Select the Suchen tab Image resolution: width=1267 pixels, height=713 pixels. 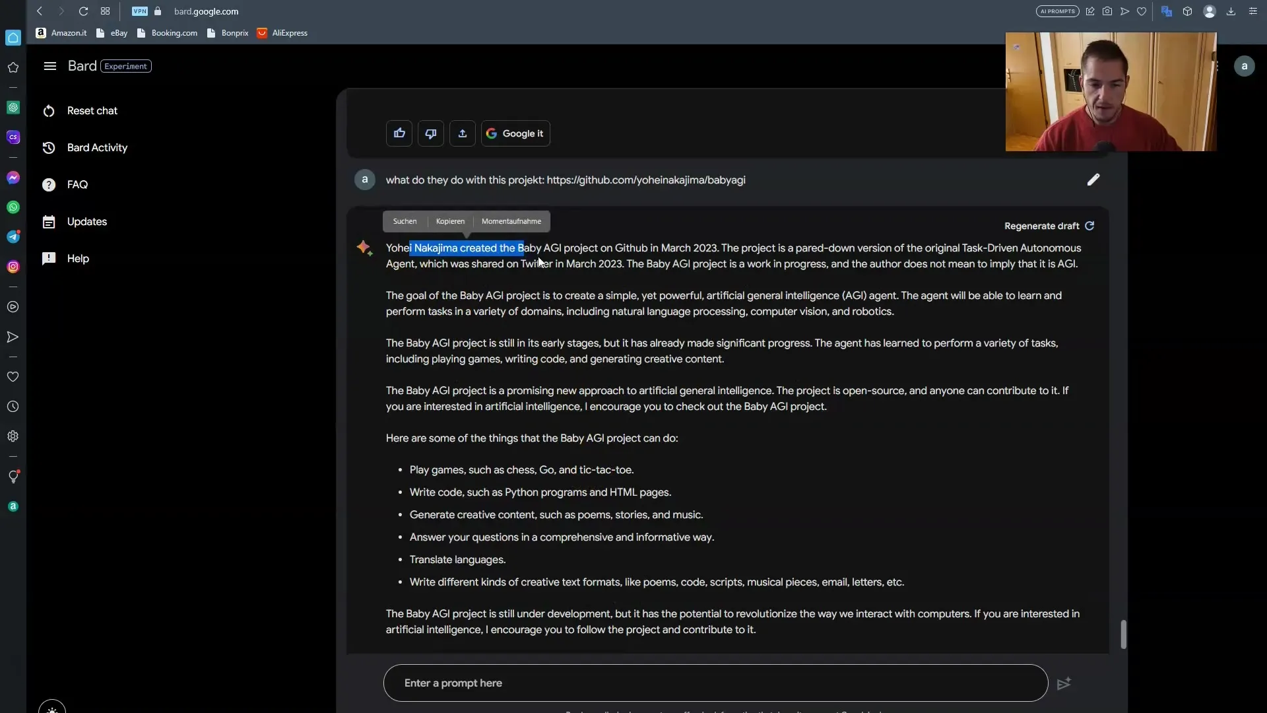point(404,221)
